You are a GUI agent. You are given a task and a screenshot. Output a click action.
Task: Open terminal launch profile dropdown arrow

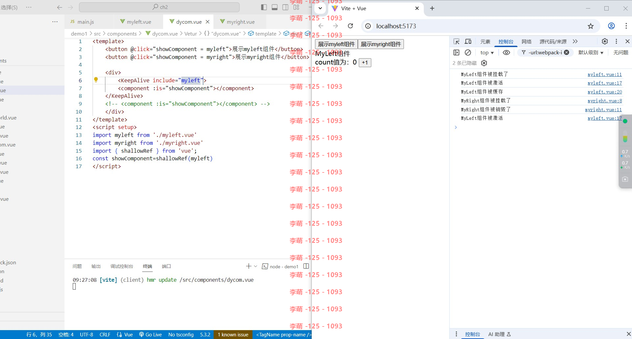255,266
